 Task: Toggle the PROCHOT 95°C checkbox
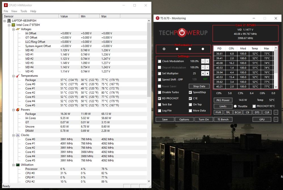254,106
